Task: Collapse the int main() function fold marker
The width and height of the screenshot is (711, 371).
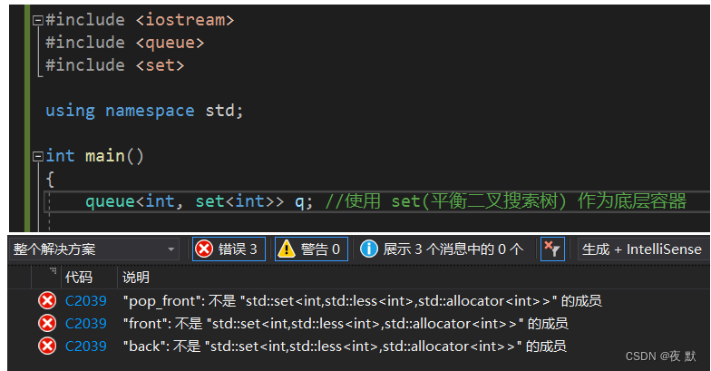Action: click(x=38, y=156)
